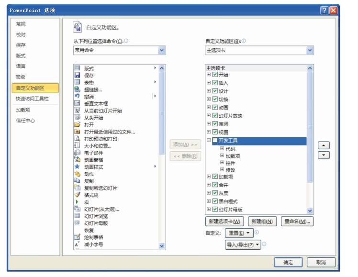
Task: Click the 打开 open folder icon
Action: [78, 124]
